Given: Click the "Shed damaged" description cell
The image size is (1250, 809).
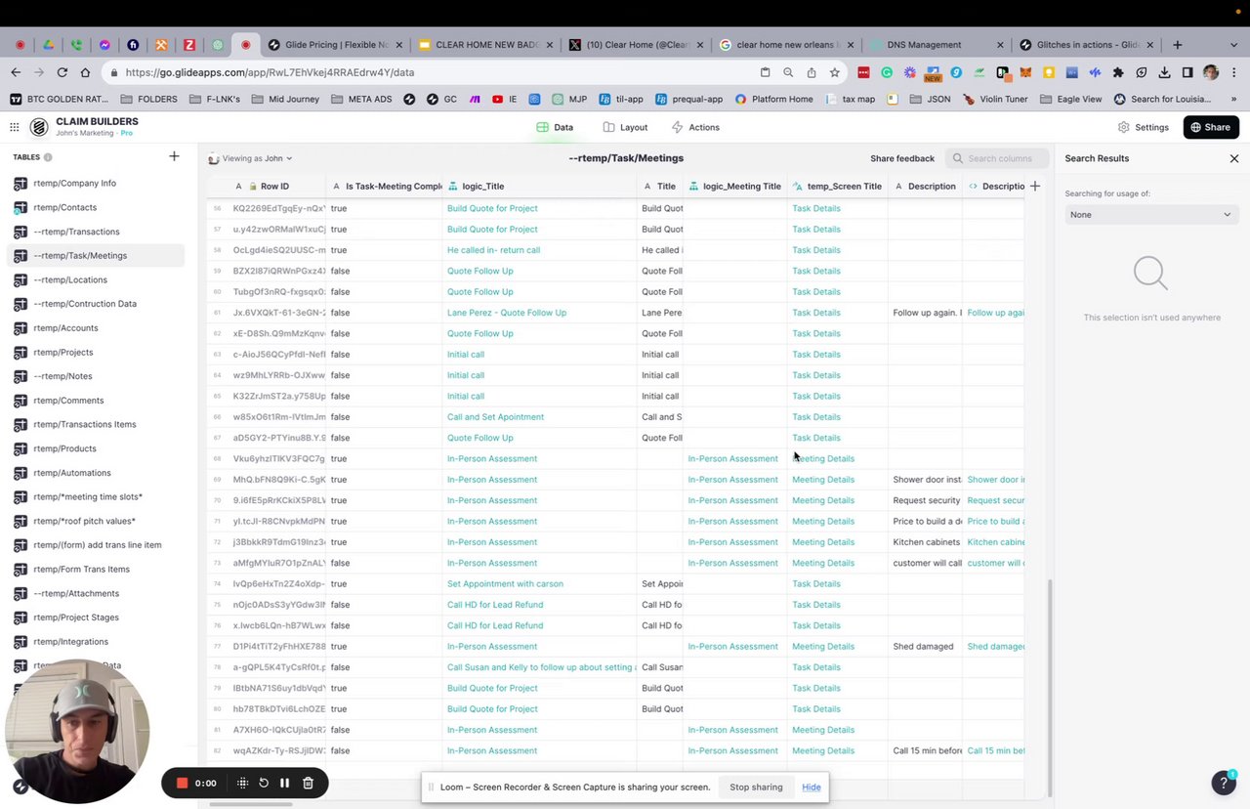Looking at the screenshot, I should pos(925,647).
